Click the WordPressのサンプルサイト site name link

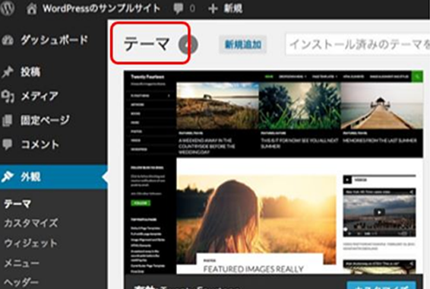tap(101, 8)
